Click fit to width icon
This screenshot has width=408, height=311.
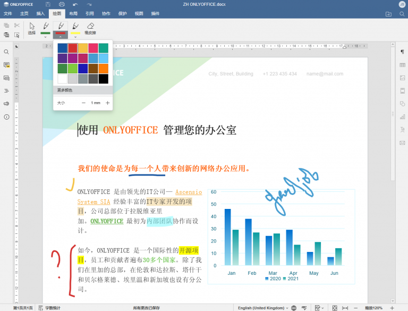click(x=345, y=308)
